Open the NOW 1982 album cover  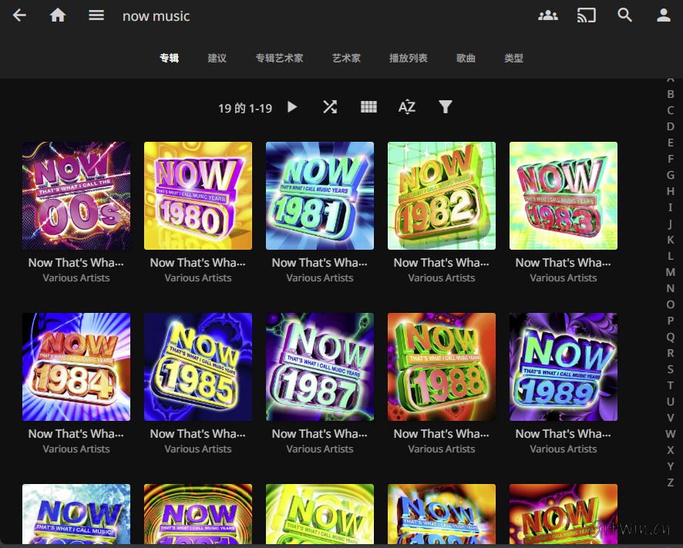[x=442, y=196]
